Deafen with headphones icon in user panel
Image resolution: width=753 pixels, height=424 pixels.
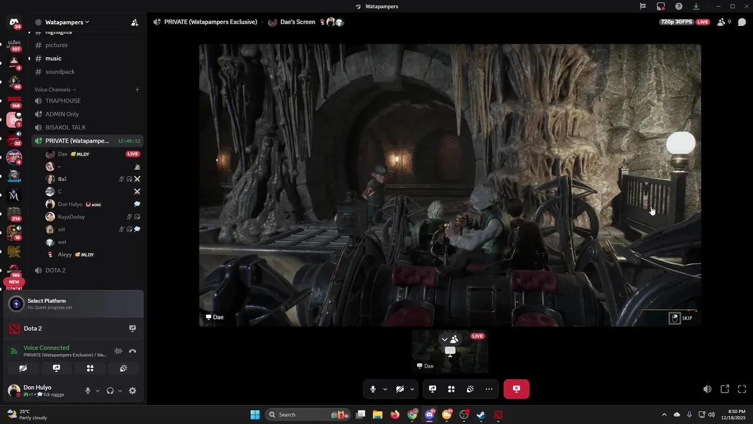[110, 390]
